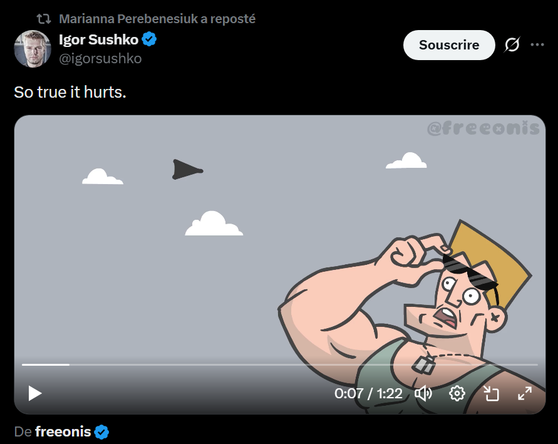Image resolution: width=558 pixels, height=444 pixels.
Task: Click the freeonis source link
Action: [63, 431]
